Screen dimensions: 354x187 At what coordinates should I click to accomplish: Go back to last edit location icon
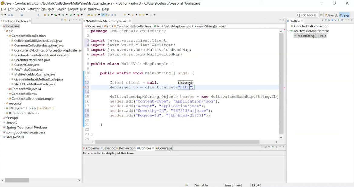tap(140, 15)
